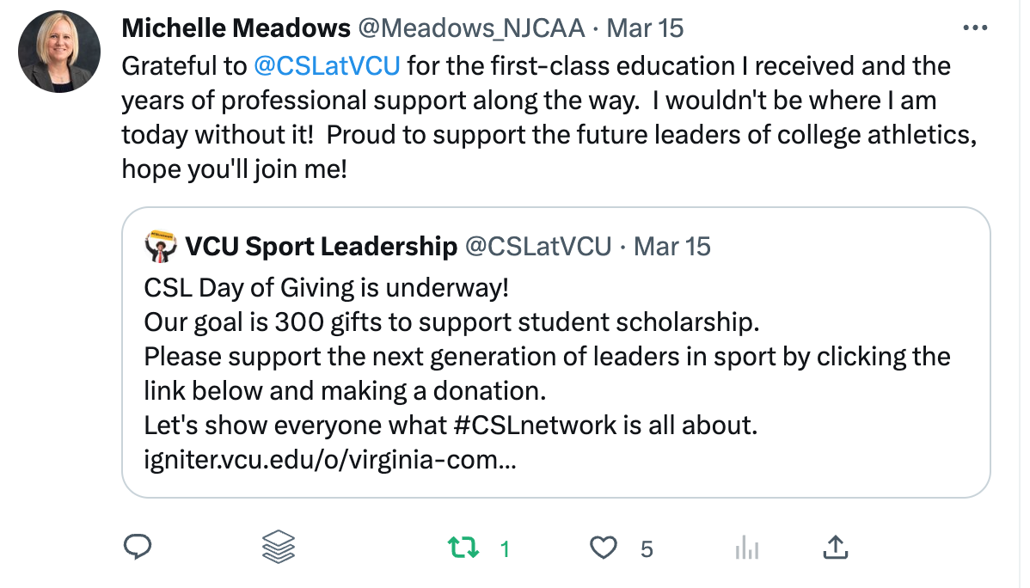Click the VCU Sport Leadership avatar
This screenshot has height=588, width=1030.
(161, 246)
